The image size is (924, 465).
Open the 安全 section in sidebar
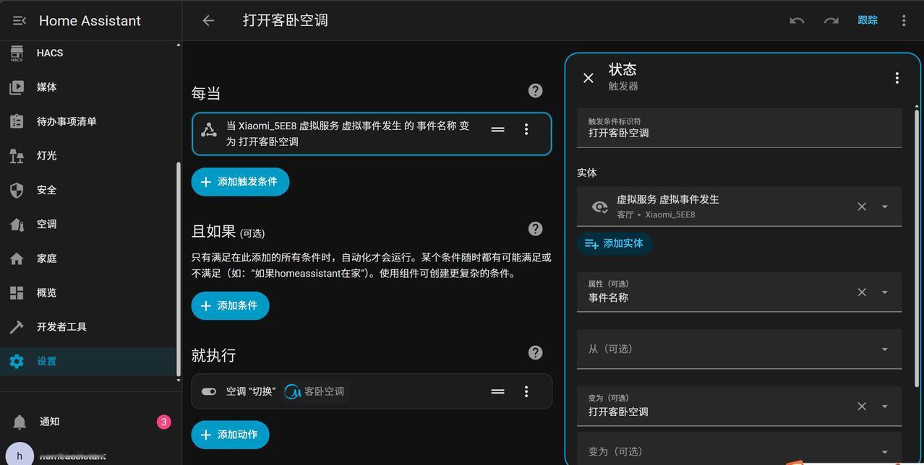[46, 190]
